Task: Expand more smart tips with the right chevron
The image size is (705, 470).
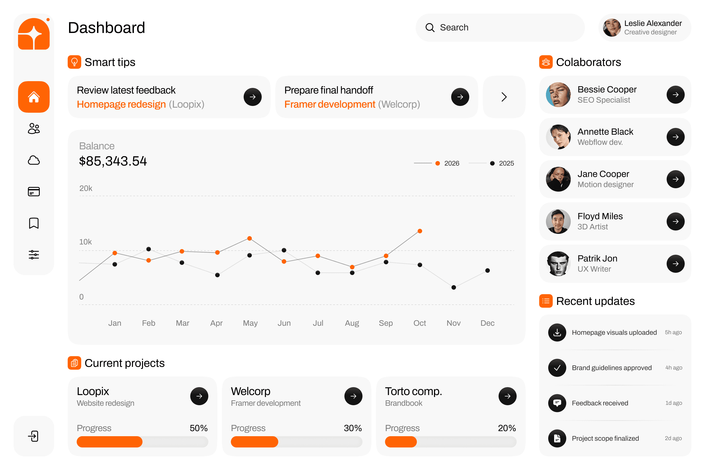Action: 504,97
